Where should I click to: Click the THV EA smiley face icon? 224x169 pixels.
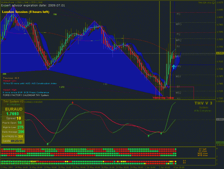213,3
